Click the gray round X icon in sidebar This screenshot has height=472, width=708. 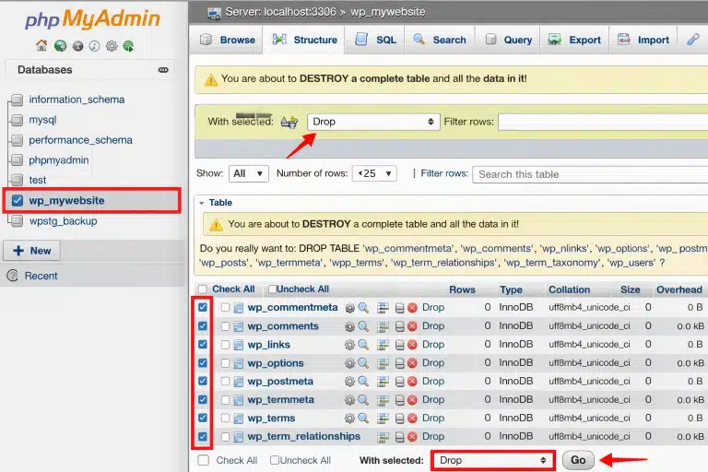click(77, 46)
